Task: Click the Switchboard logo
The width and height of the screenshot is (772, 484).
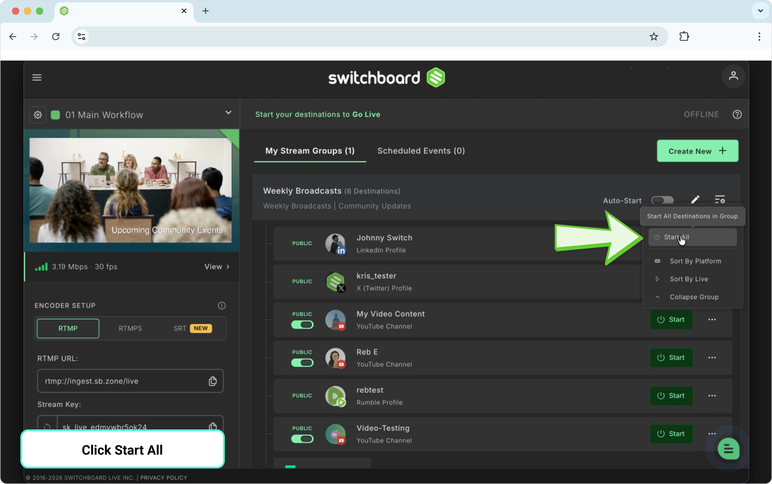Action: point(386,77)
